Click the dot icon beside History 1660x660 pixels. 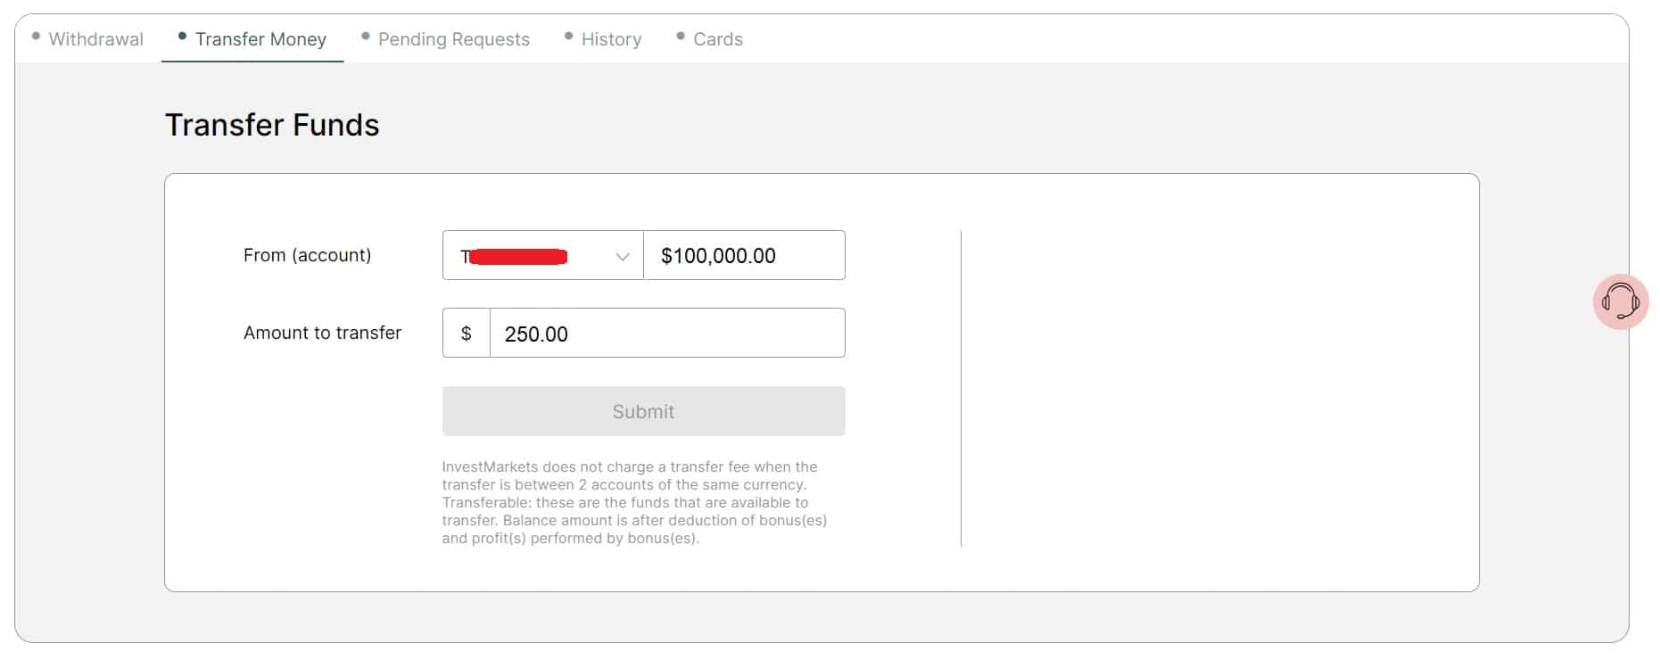567,35
